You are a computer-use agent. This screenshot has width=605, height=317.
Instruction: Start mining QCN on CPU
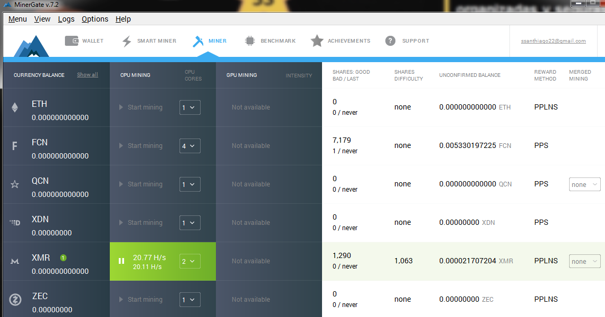click(x=141, y=184)
